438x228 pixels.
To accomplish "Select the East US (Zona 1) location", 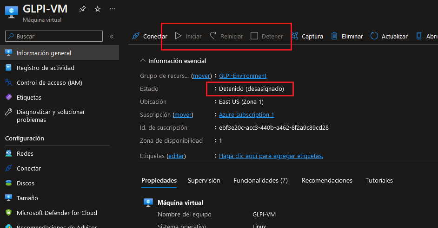I will (241, 101).
